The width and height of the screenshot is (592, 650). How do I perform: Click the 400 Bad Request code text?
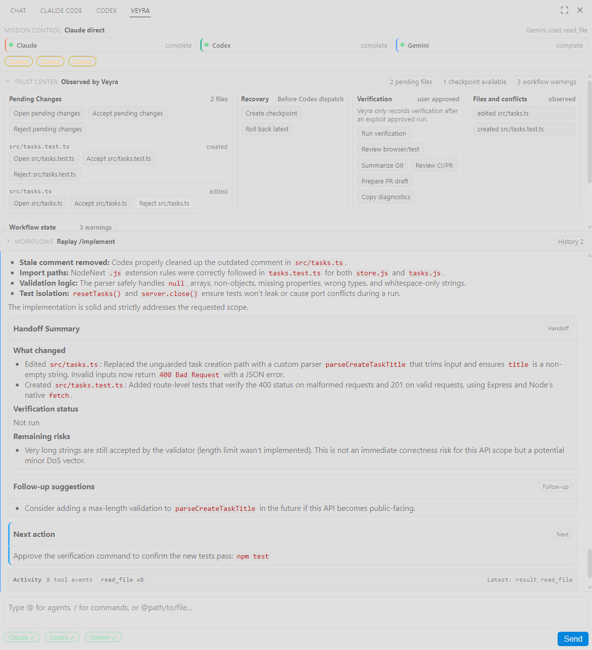click(x=189, y=375)
